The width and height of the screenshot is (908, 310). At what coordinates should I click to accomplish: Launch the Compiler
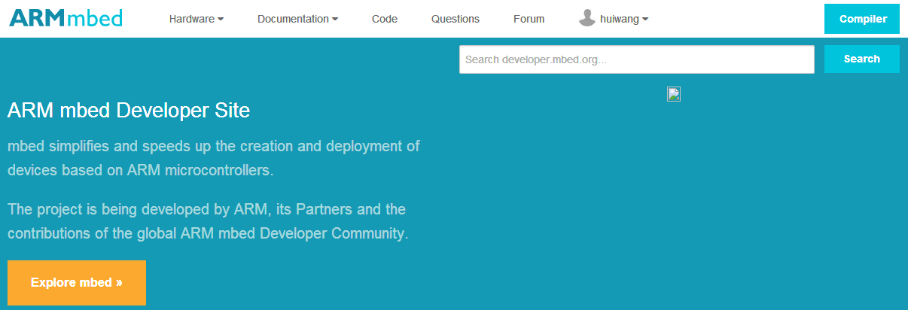pyautogui.click(x=862, y=19)
